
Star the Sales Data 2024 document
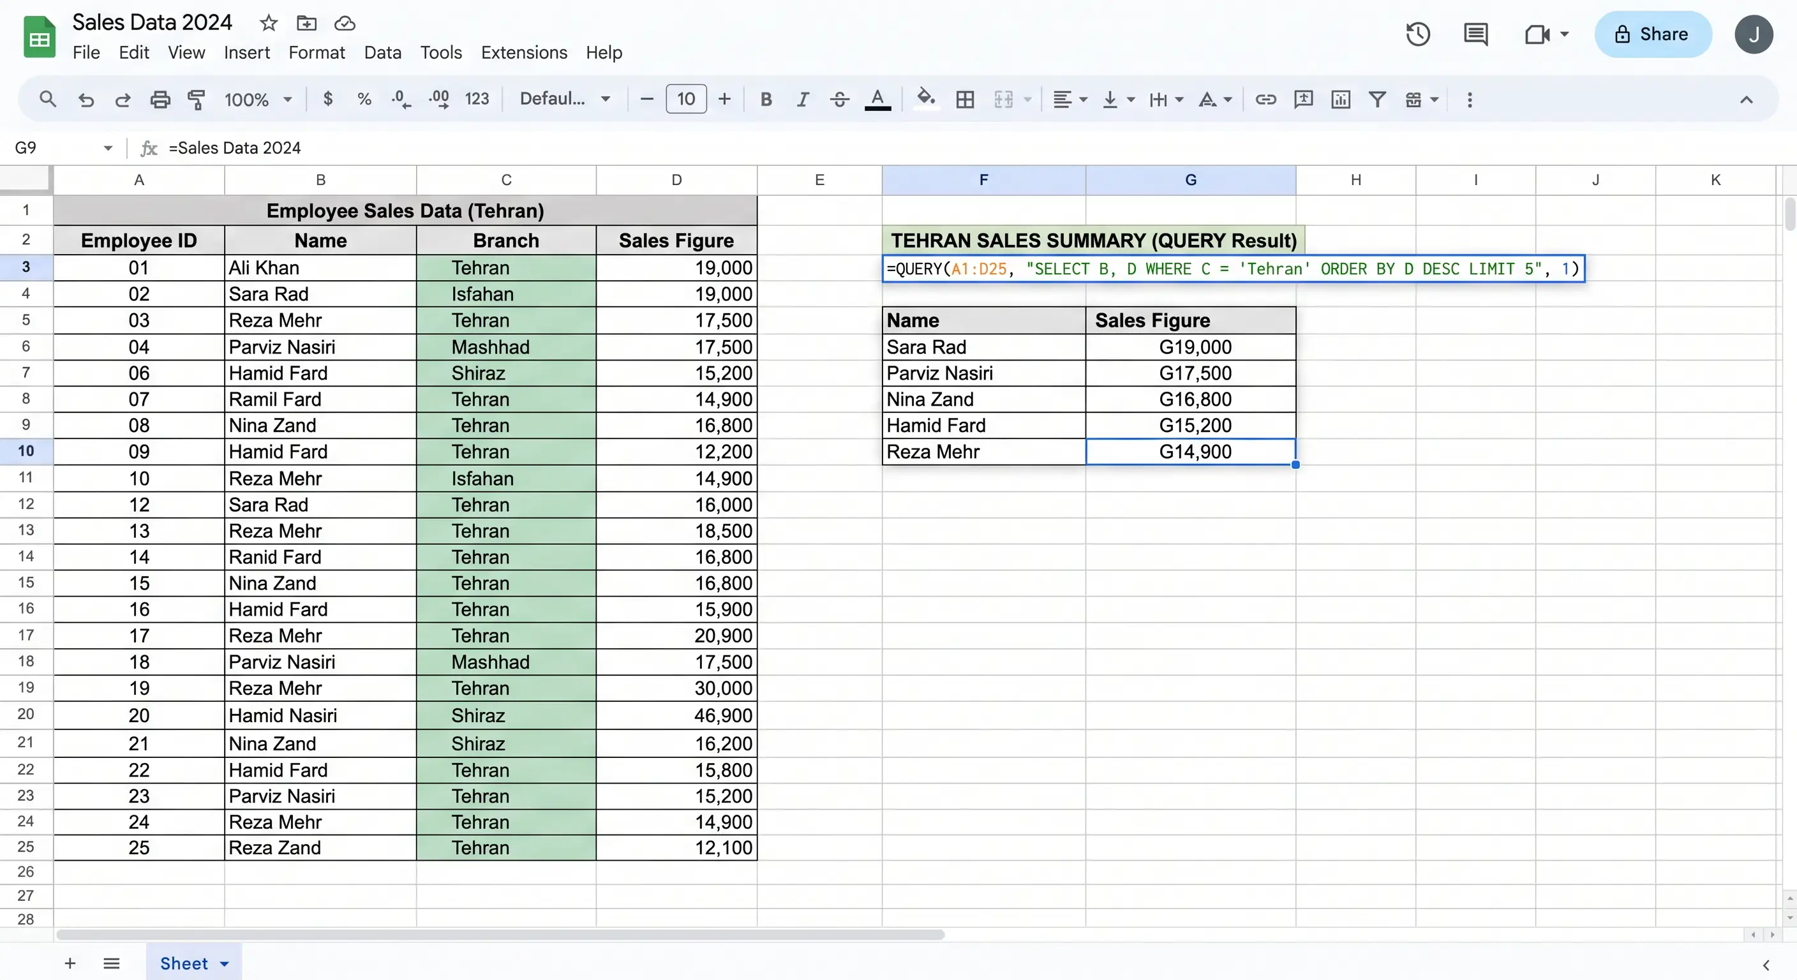pyautogui.click(x=269, y=24)
